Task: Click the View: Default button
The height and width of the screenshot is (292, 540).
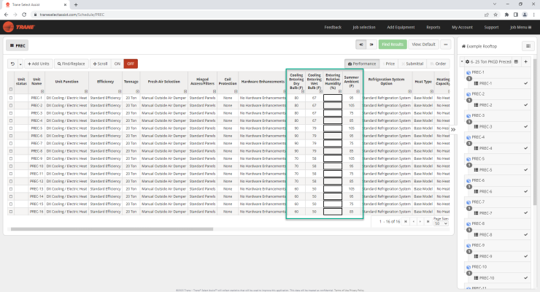Action: tap(423, 45)
